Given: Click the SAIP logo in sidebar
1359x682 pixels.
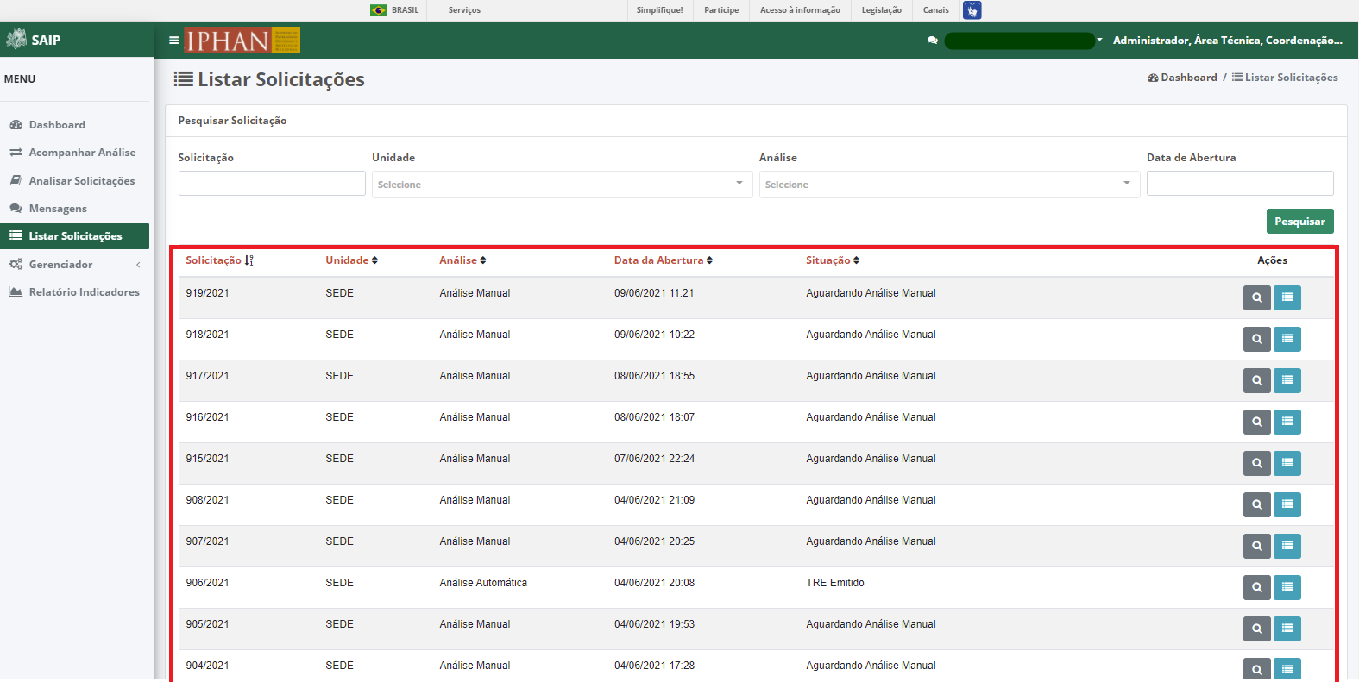Looking at the screenshot, I should coord(34,40).
